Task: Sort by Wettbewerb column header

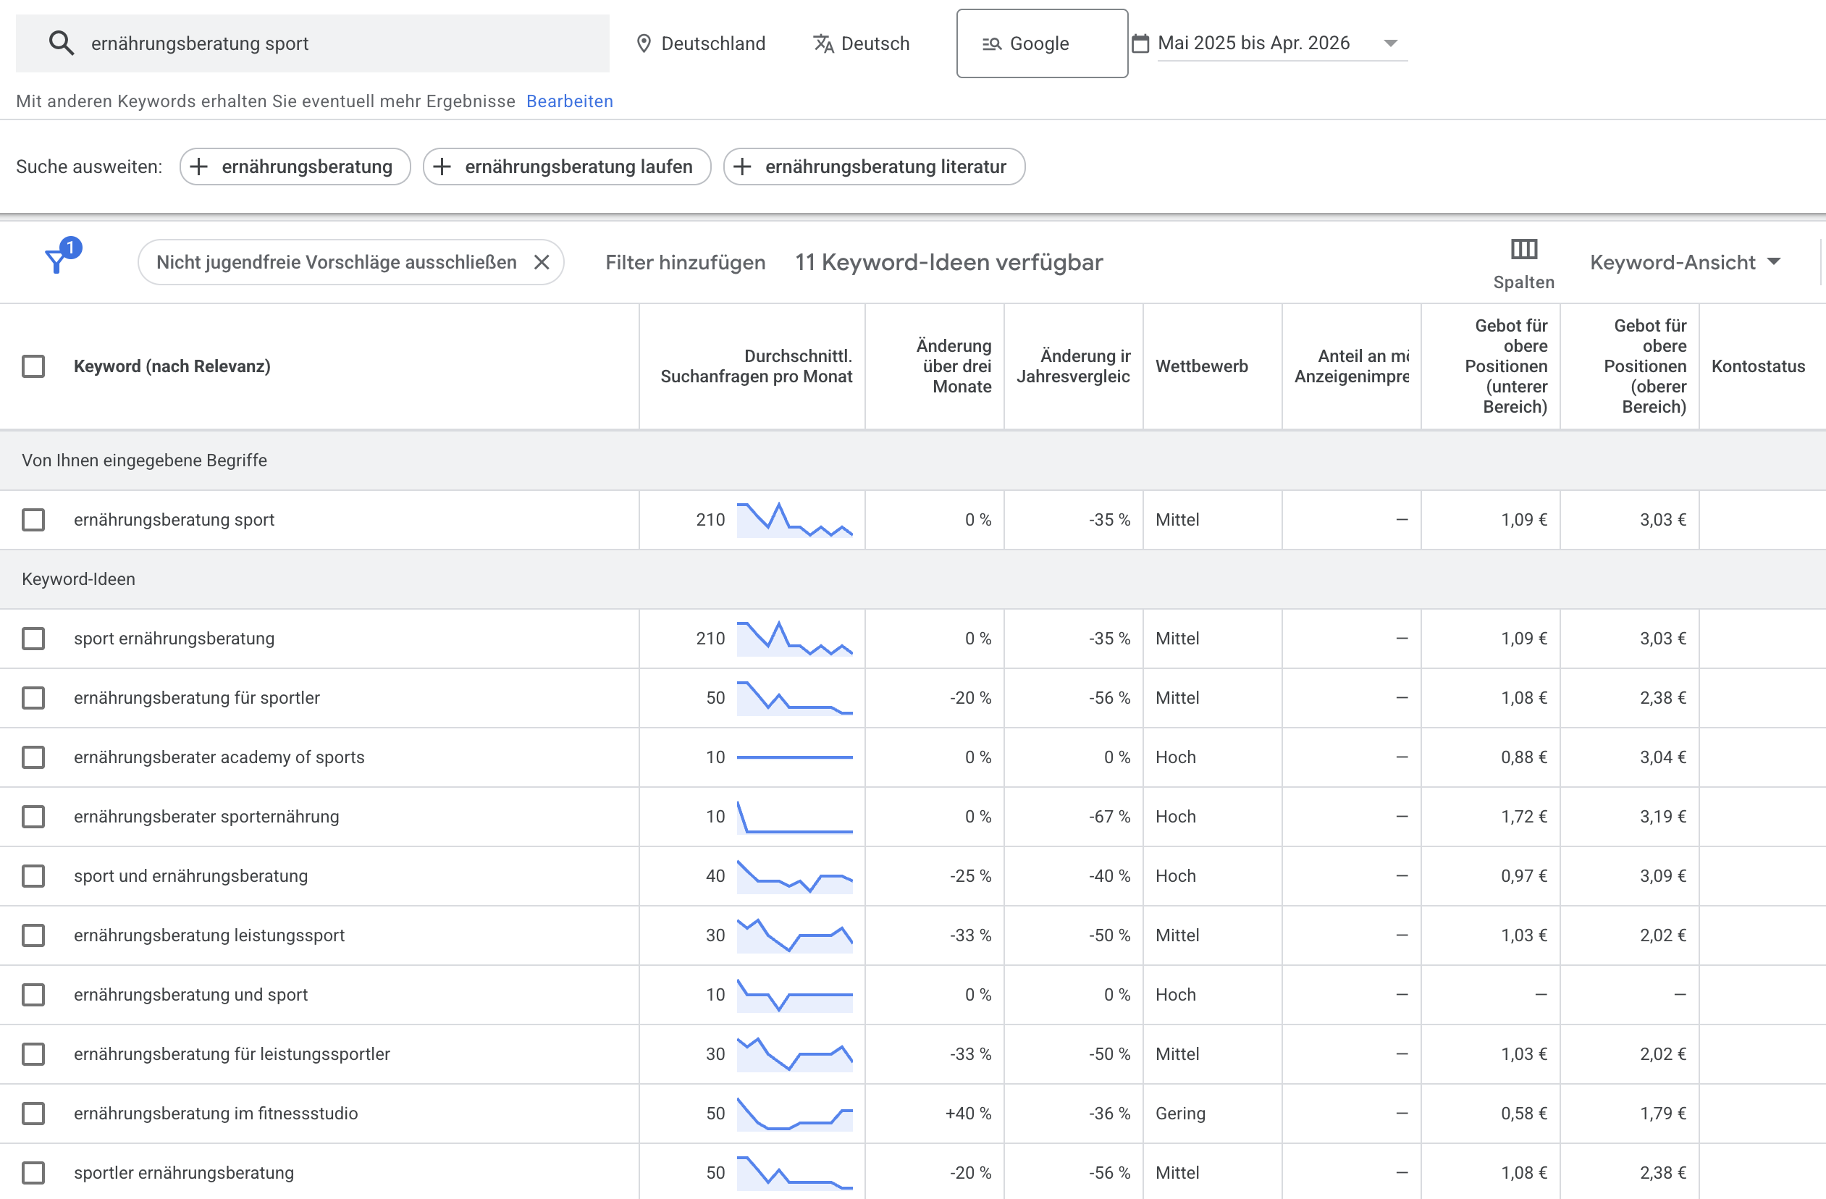Action: tap(1201, 366)
